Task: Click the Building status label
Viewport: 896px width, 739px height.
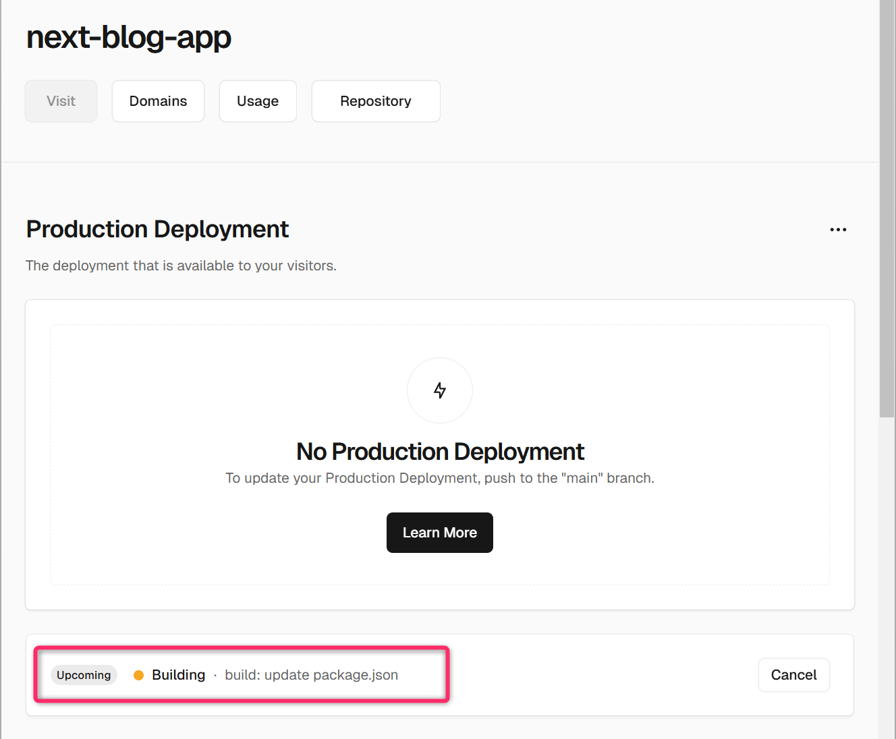Action: 178,675
